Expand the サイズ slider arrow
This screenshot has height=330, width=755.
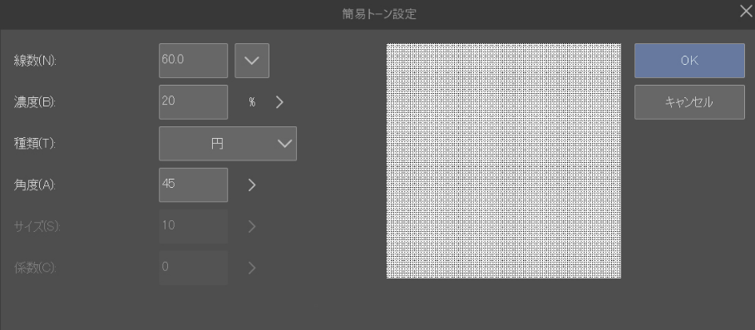point(252,226)
